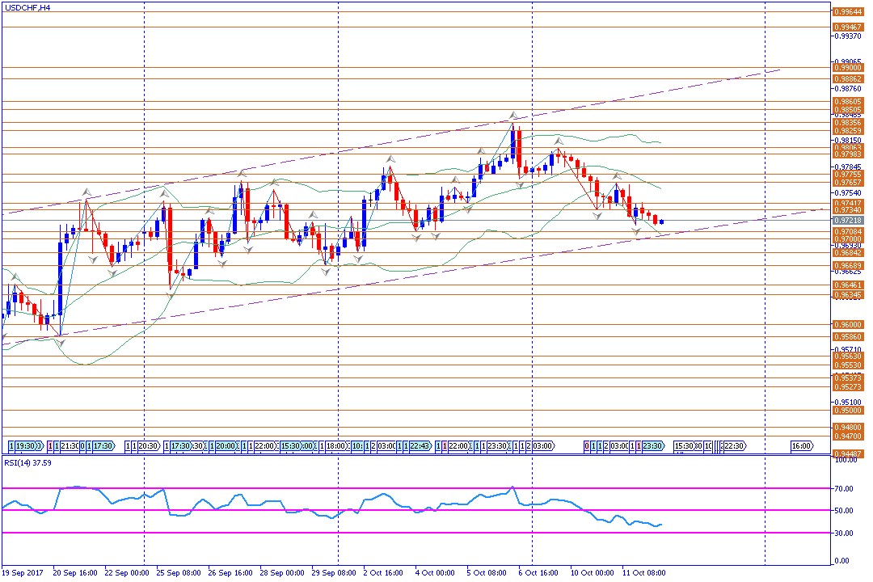Select the 0.98605 price level tag
Screen dimensions: 873x582
coord(847,102)
